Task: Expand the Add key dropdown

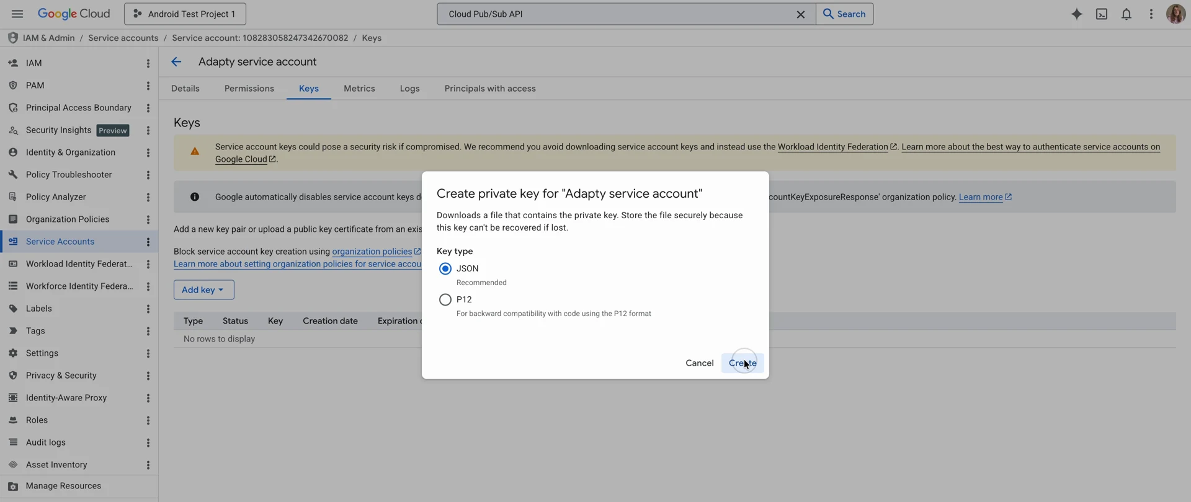Action: click(x=203, y=289)
